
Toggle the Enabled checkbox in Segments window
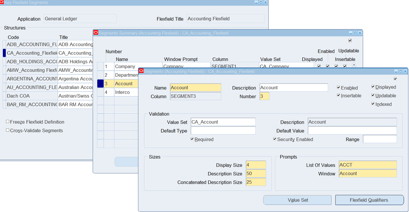339,88
